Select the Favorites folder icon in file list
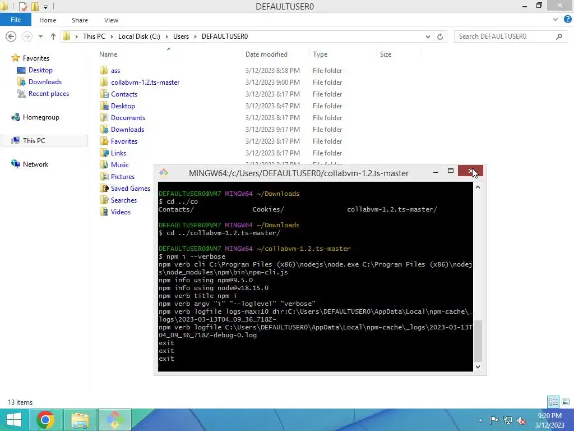 [104, 141]
